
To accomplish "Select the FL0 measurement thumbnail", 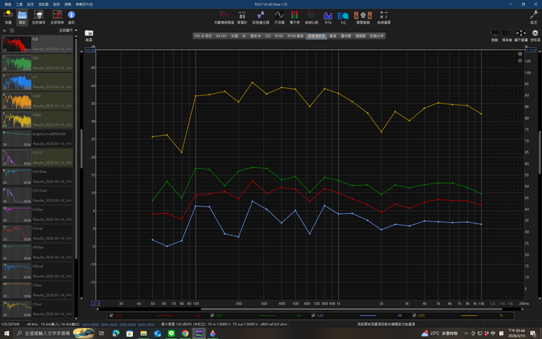I will coord(17,44).
